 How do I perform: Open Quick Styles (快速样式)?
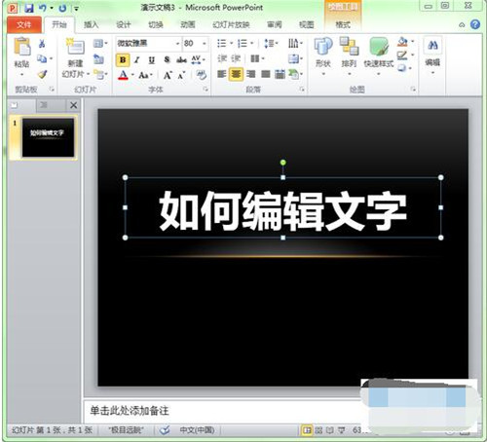(379, 55)
